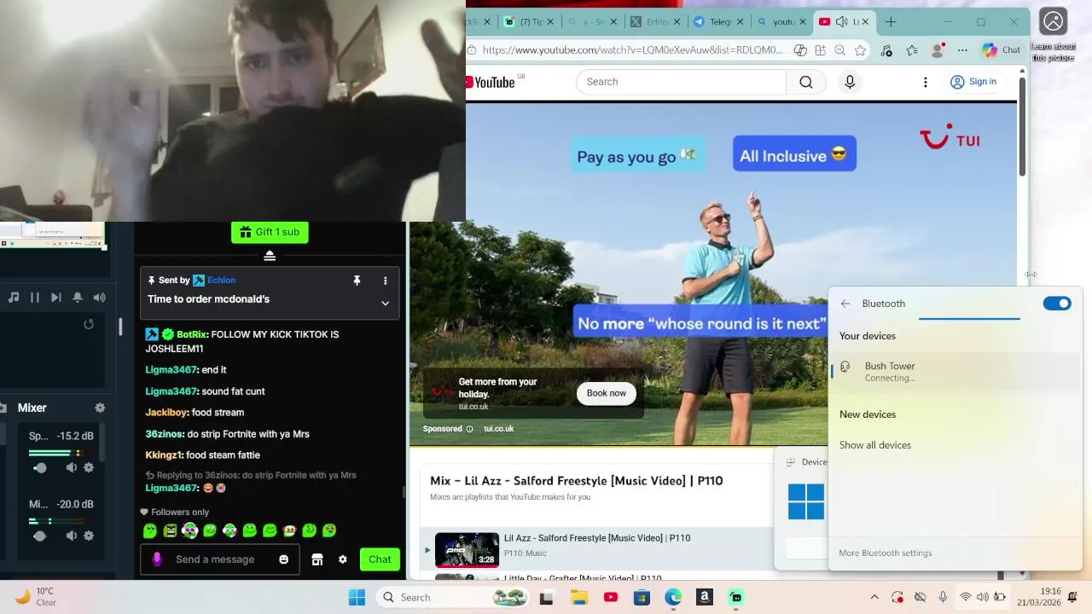Add page to favorites star icon
The width and height of the screenshot is (1092, 614).
[860, 50]
